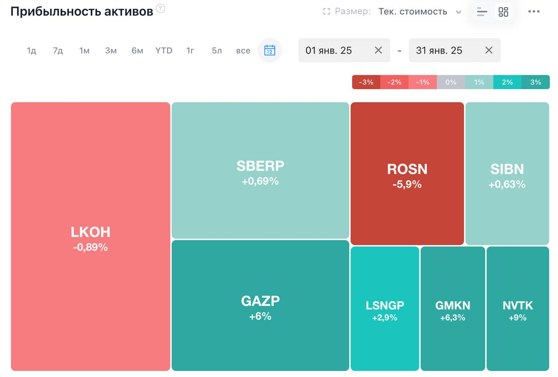This screenshot has width=558, height=377.
Task: Open the calendar date picker icon
Action: [x=270, y=50]
